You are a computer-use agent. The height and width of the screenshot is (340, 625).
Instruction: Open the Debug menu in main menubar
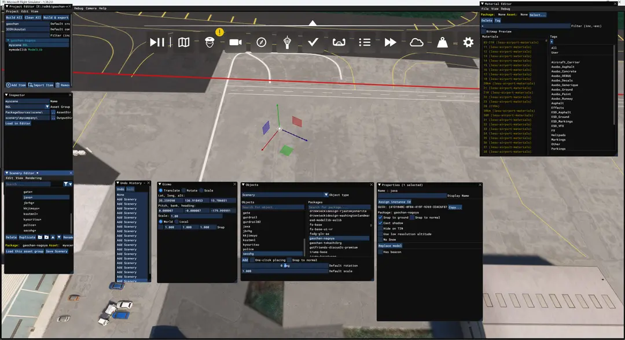(79, 8)
